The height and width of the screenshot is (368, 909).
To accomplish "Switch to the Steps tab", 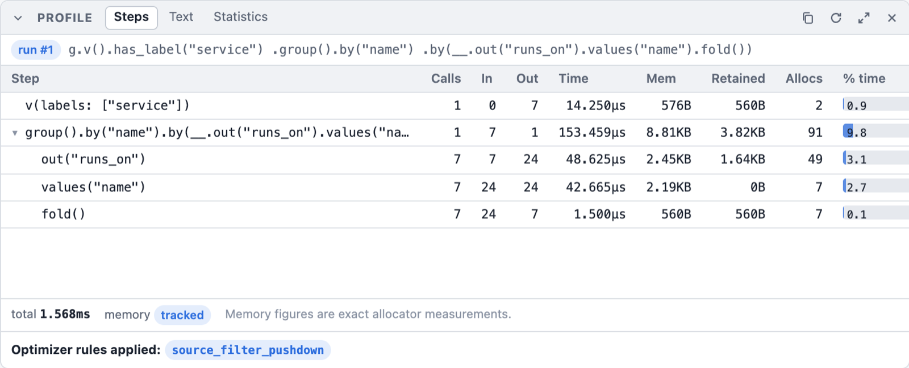I will 131,18.
